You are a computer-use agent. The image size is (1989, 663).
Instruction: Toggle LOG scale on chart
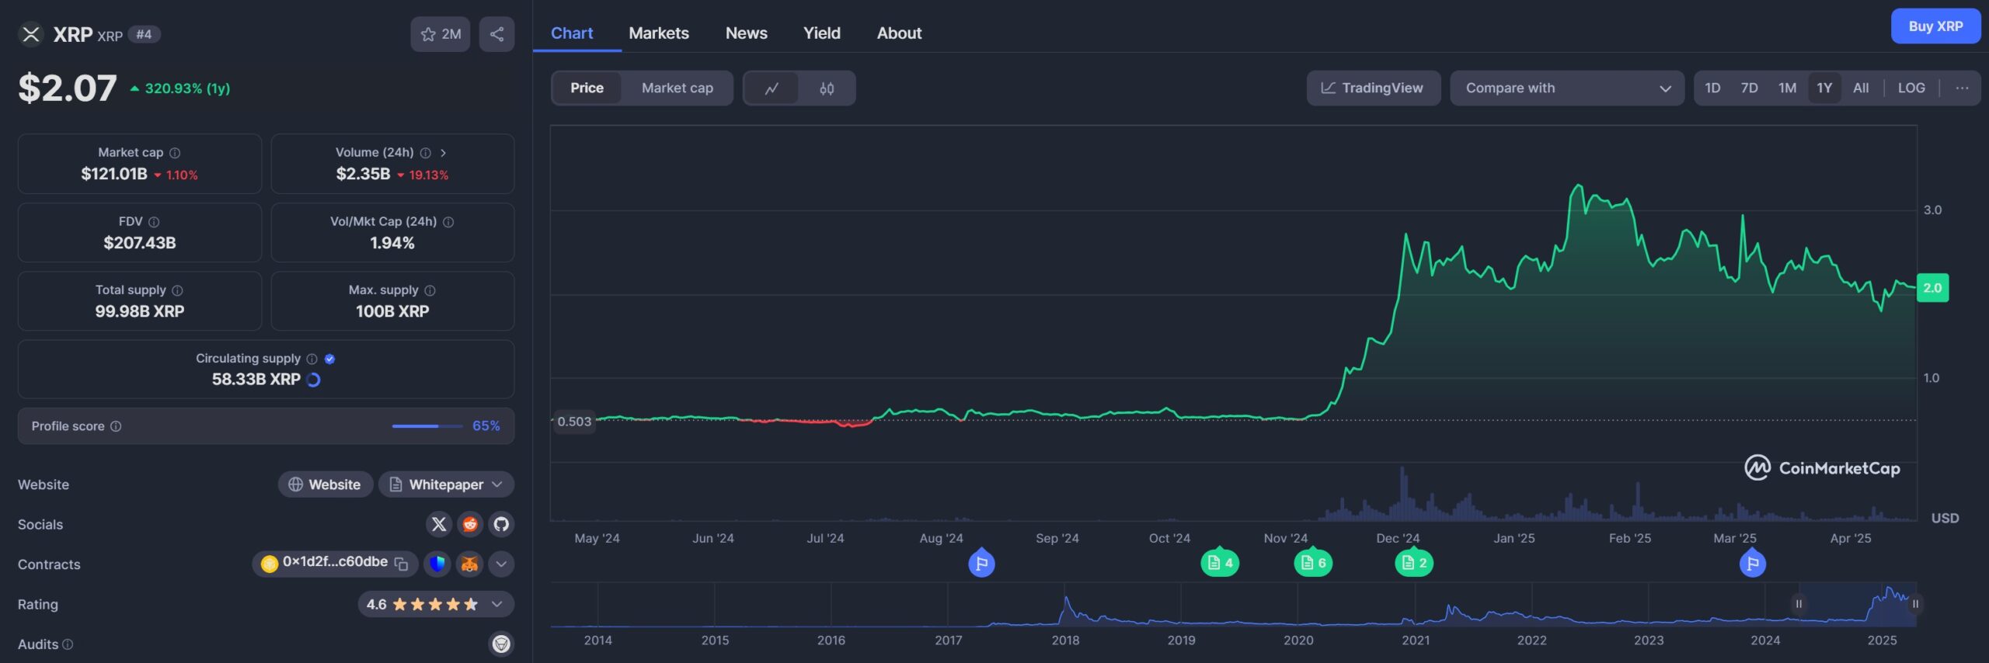tap(1911, 89)
